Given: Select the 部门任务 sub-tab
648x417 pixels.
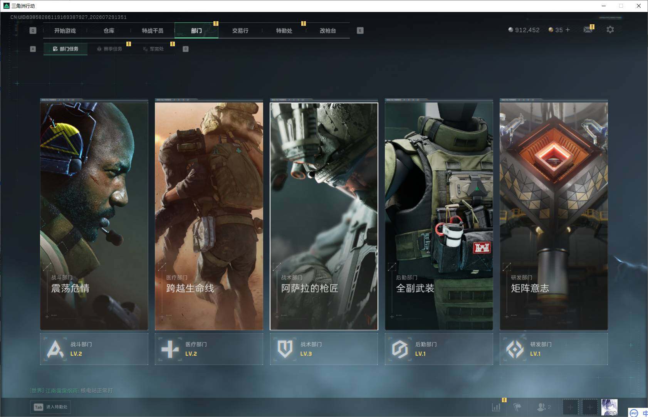Looking at the screenshot, I should 65,49.
